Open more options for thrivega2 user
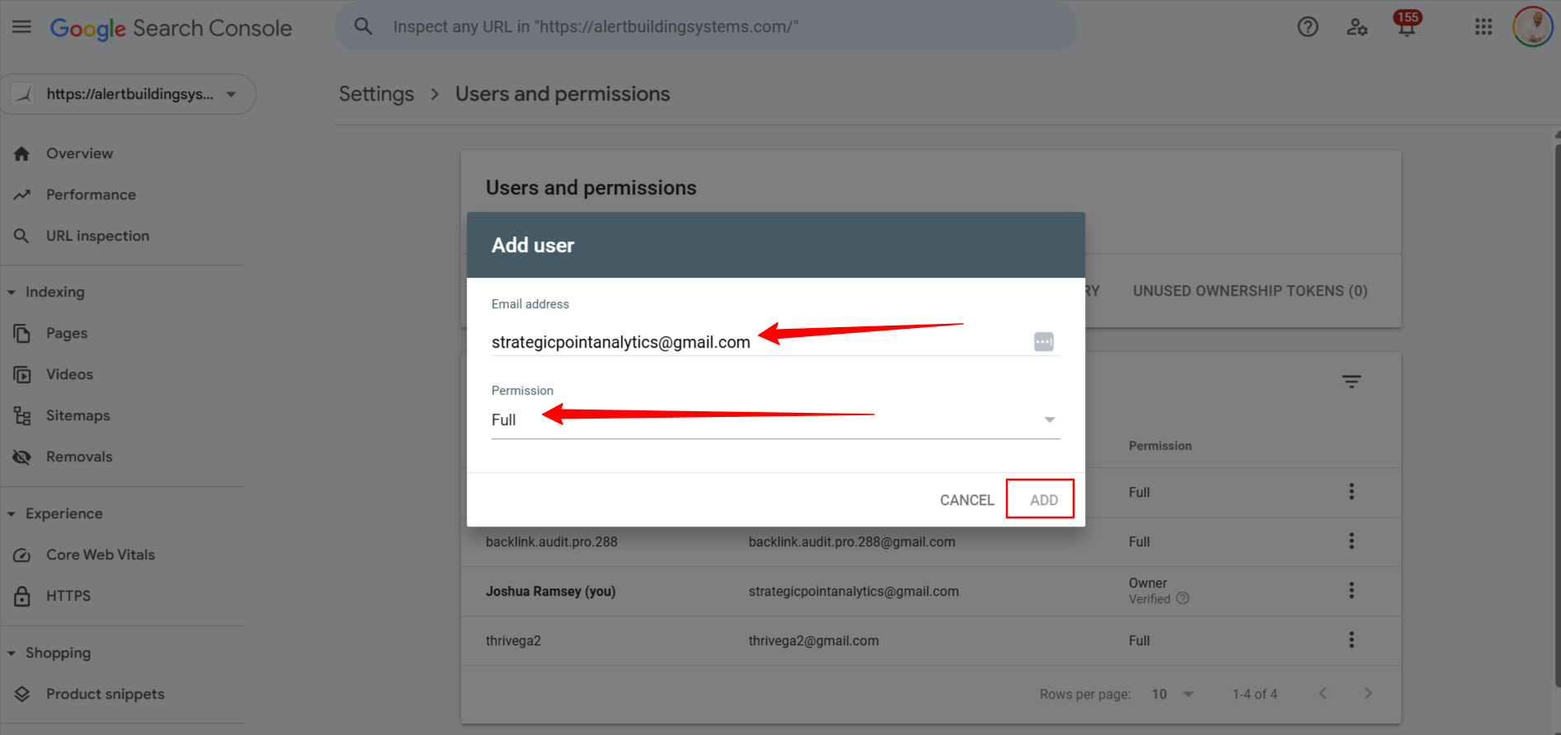This screenshot has width=1561, height=735. [x=1351, y=640]
